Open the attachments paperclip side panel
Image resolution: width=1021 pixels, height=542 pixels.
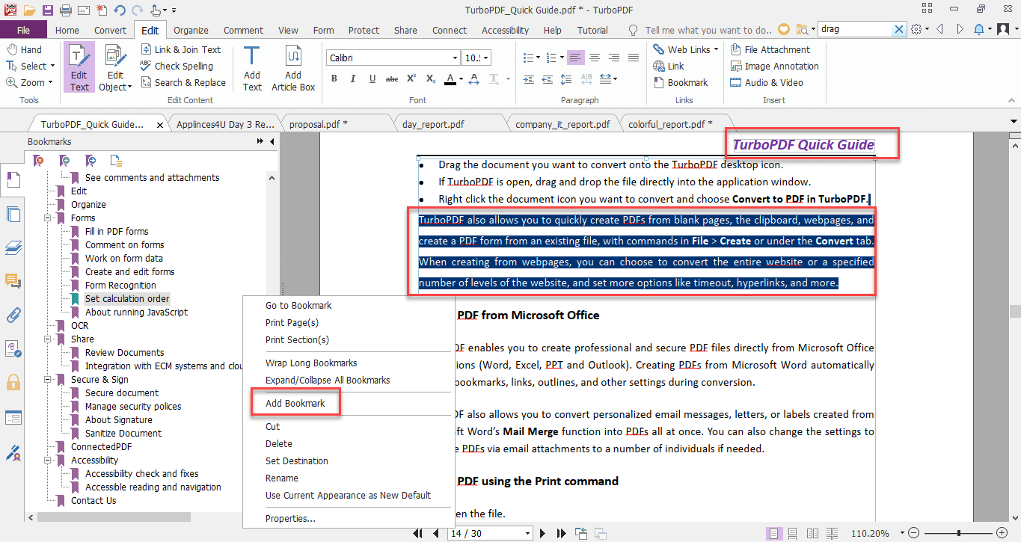(13, 315)
